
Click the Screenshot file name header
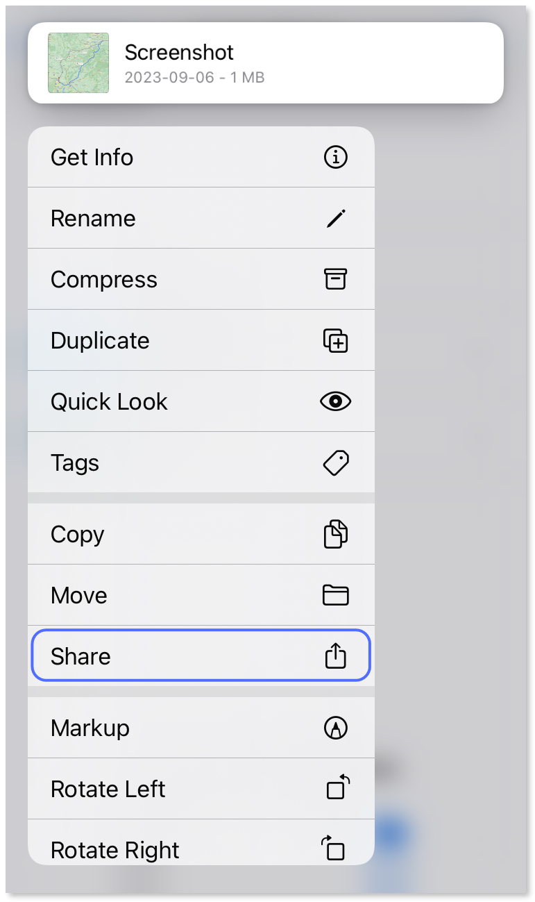tap(179, 52)
